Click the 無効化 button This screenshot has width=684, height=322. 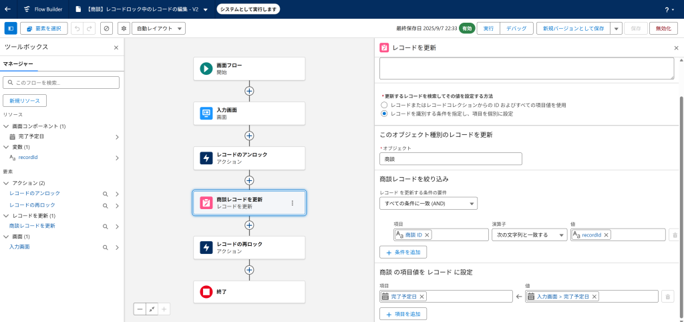pos(663,29)
